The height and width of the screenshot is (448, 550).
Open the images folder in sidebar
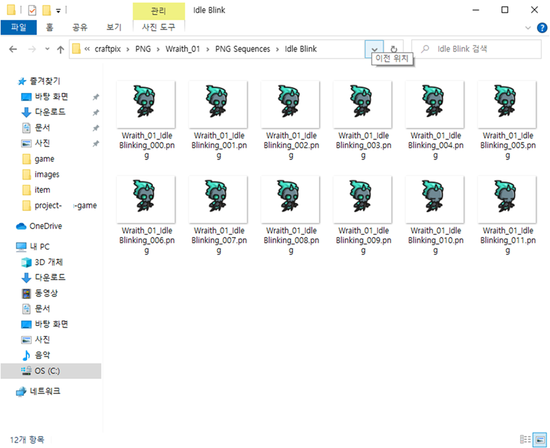tap(46, 174)
